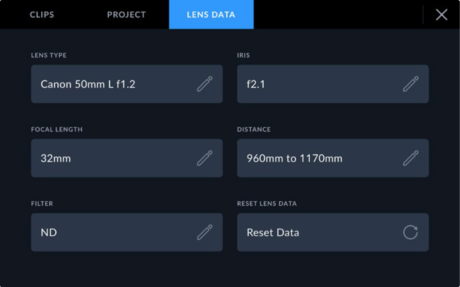This screenshot has width=460, height=287.
Task: Click the ND filter value
Action: click(x=49, y=233)
